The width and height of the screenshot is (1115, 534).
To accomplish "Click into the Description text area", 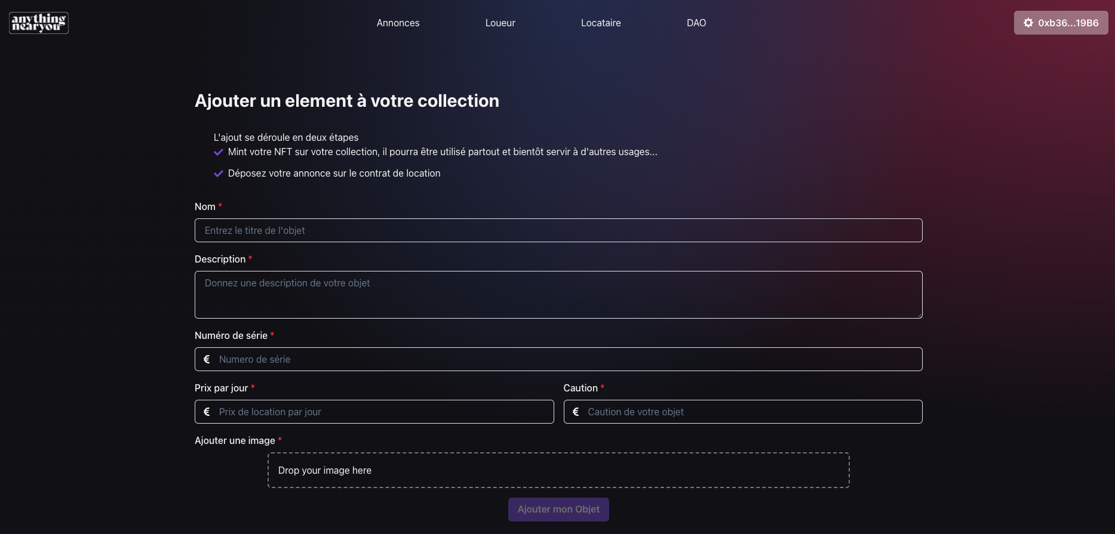I will [558, 295].
